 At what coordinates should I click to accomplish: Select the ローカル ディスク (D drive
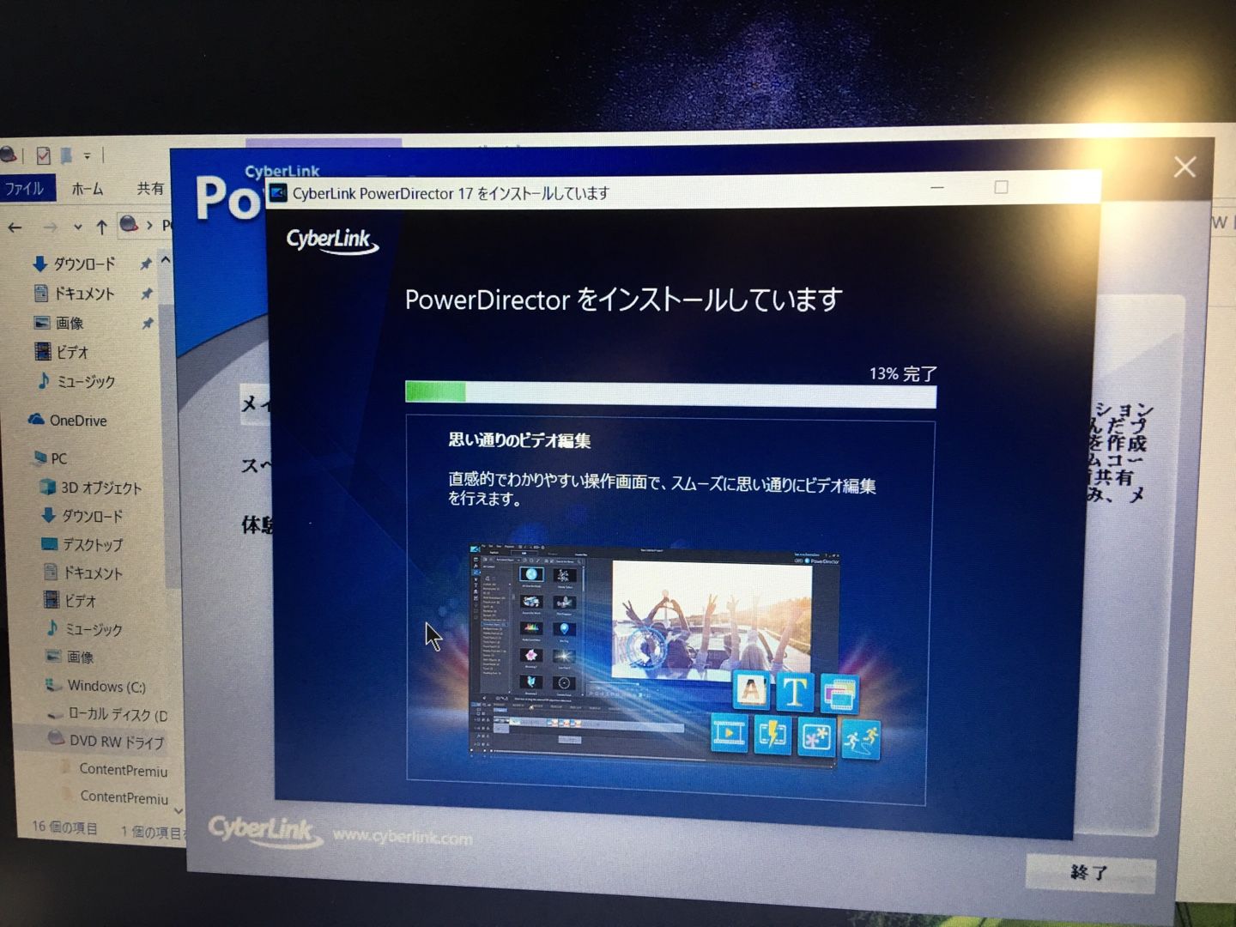pos(107,714)
